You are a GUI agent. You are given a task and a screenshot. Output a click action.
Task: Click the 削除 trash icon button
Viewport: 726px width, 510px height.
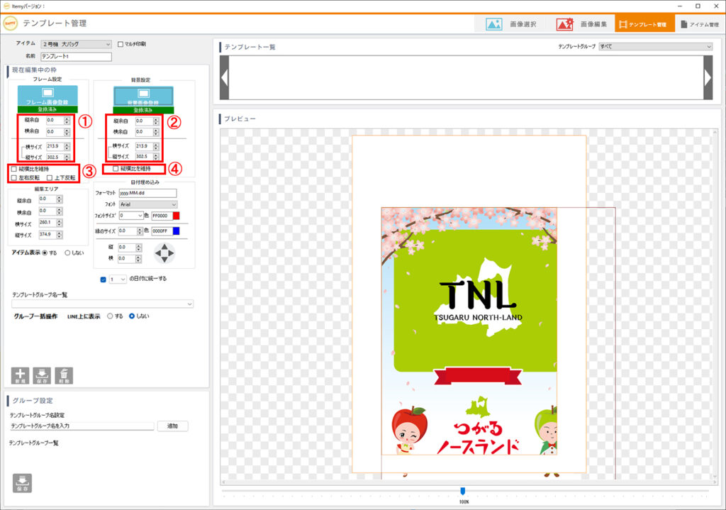pos(64,375)
